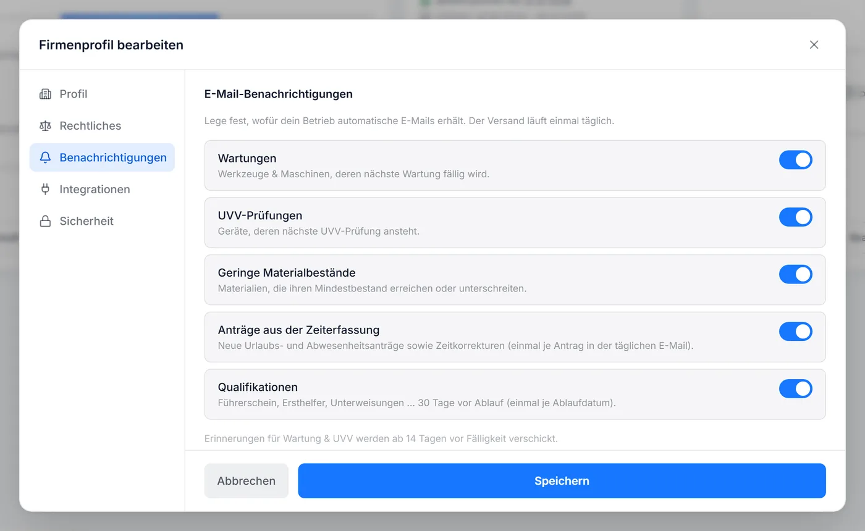This screenshot has height=531, width=865.
Task: Disable the Wartungen email toggle
Action: coord(795,160)
